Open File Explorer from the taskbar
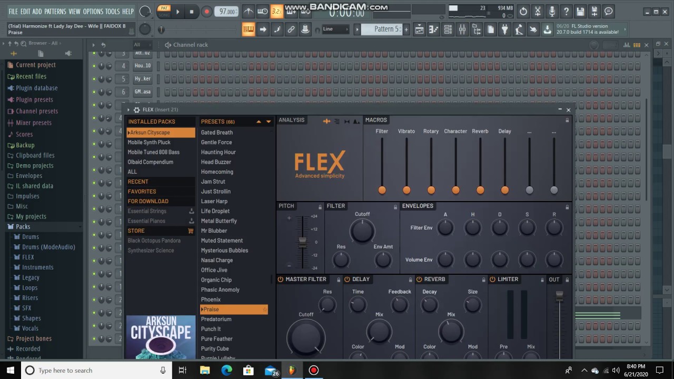 tap(205, 370)
